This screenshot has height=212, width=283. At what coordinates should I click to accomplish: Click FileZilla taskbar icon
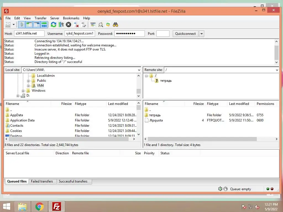click(56, 206)
